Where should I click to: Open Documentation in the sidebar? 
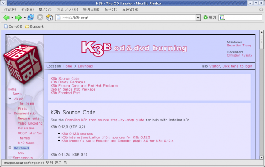click(26, 114)
